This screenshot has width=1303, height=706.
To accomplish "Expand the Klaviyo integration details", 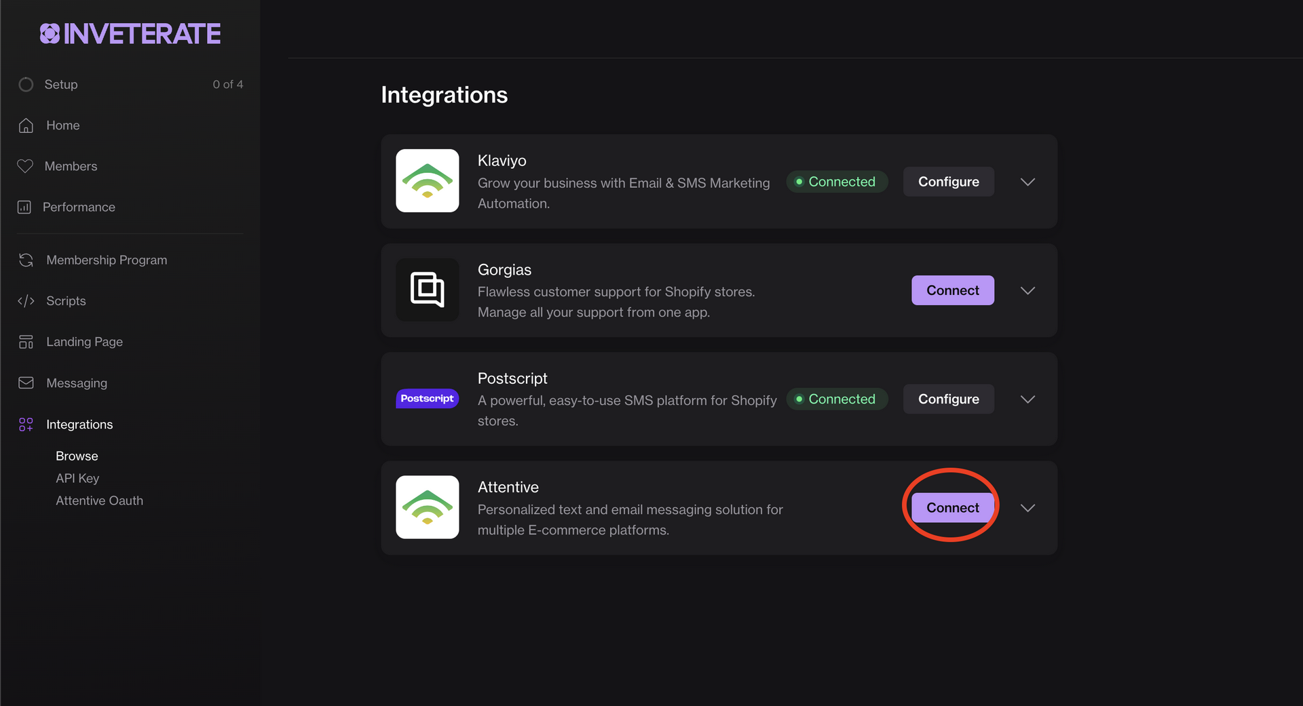I will pos(1027,182).
